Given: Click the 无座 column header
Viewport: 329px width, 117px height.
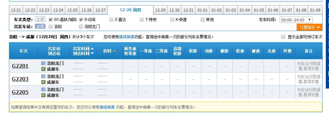Looking at the screenshot, I should pos(271,51).
